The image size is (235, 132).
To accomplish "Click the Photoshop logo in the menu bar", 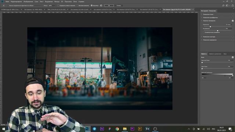I will tap(2, 1).
